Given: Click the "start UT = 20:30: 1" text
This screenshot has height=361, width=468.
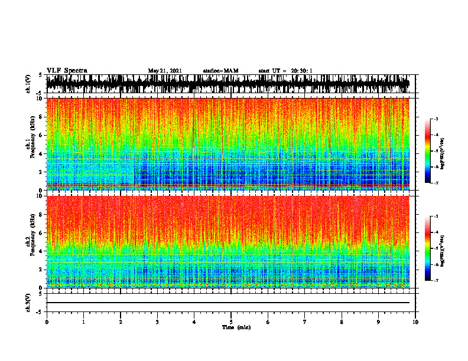Looking at the screenshot, I should (x=285, y=71).
